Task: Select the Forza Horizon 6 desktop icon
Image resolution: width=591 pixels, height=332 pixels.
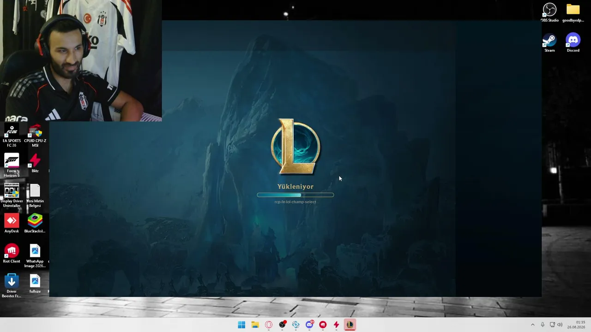Action: tap(12, 166)
